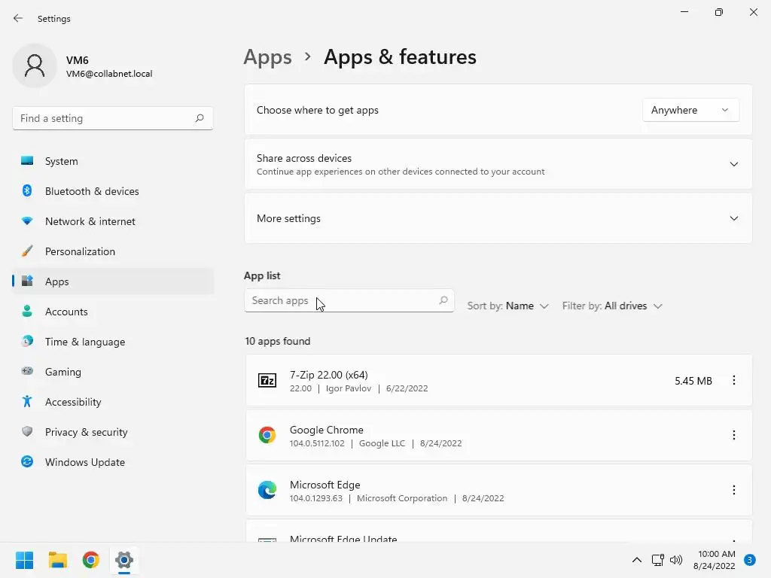Open the Windows Start menu
771x578 pixels.
click(24, 560)
